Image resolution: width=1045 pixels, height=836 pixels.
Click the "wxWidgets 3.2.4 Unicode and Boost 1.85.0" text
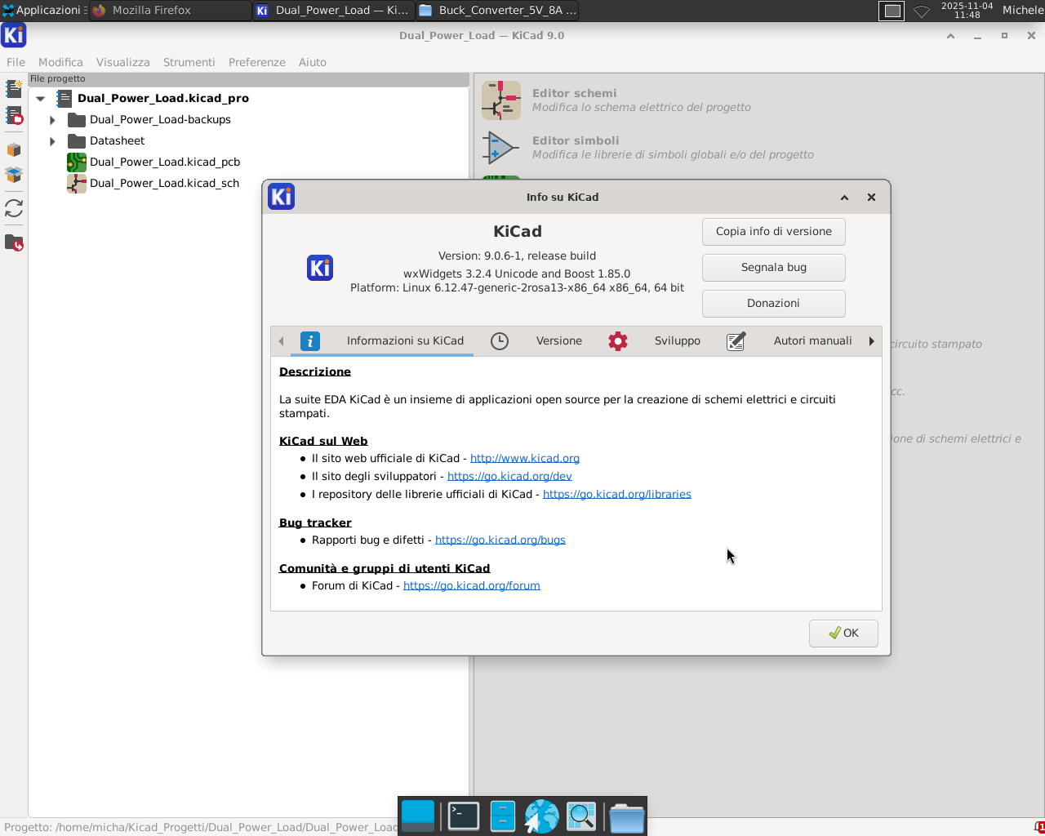517,274
